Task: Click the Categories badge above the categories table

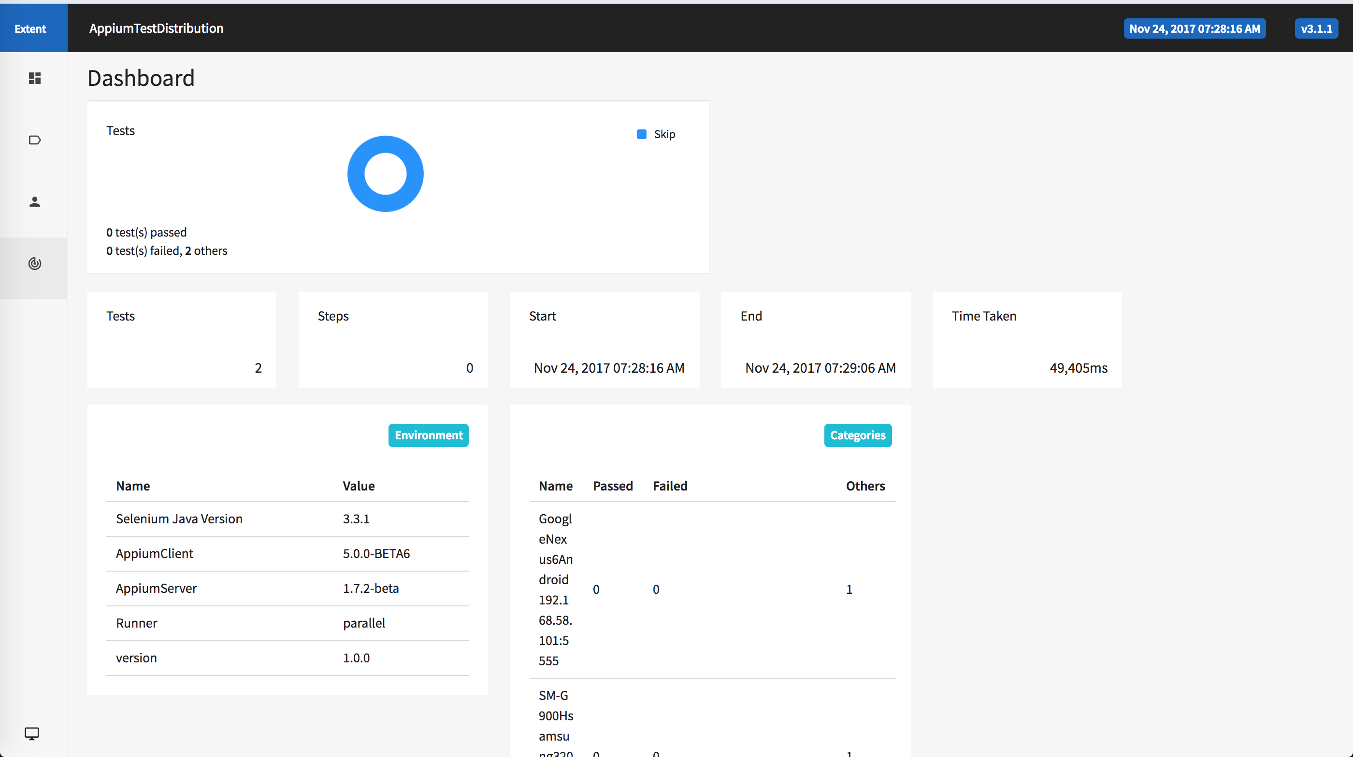Action: [x=857, y=435]
